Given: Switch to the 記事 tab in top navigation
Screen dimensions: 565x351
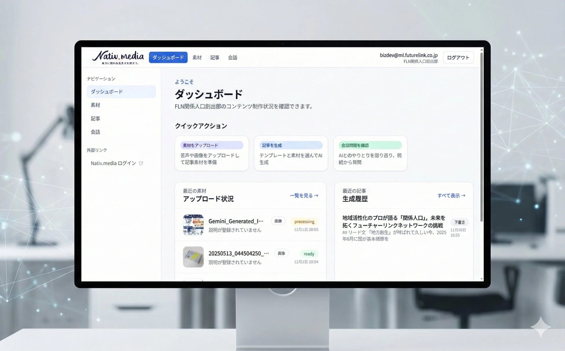Looking at the screenshot, I should click(x=215, y=57).
